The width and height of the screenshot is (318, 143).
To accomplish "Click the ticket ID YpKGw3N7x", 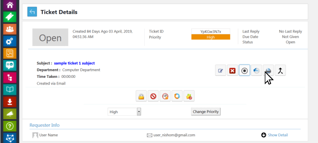I will pyautogui.click(x=211, y=32).
